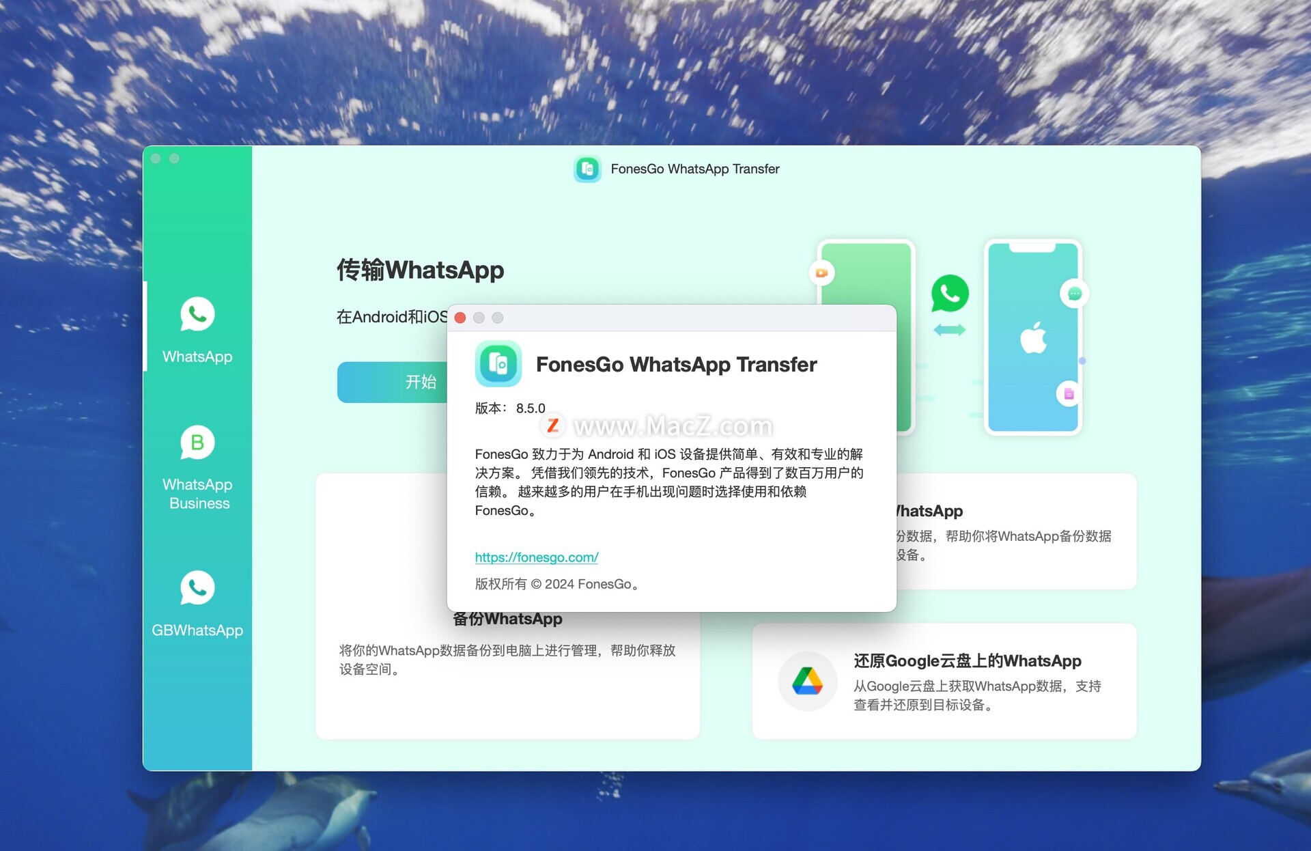Click the main window title FonesGo WhatsApp Transfer
1311x851 pixels.
tap(695, 169)
